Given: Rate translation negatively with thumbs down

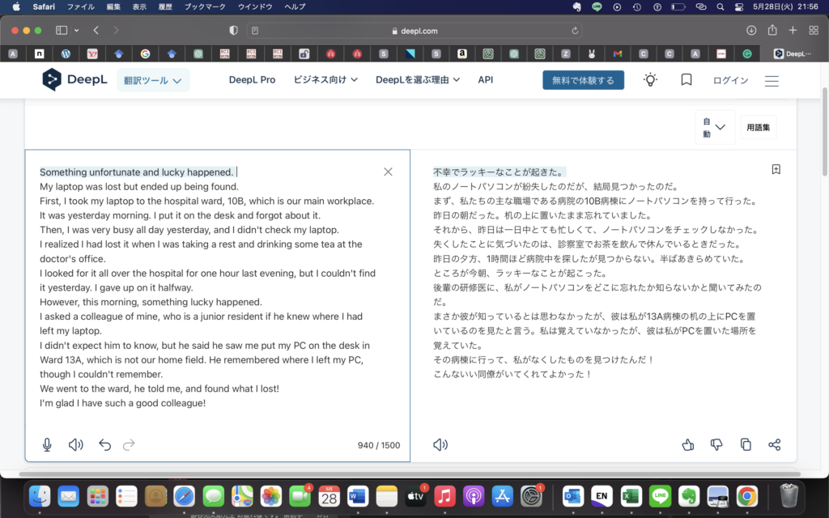Looking at the screenshot, I should coord(716,444).
